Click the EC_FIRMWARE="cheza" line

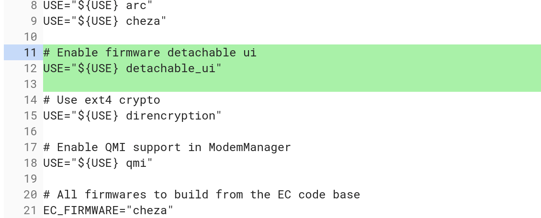108,210
